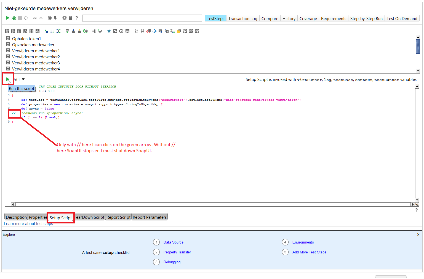Click the script editor scroll right arrow

coord(413,204)
